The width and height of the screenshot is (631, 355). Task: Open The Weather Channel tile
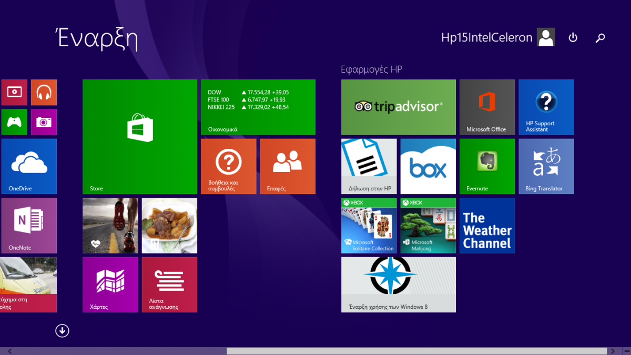point(487,226)
